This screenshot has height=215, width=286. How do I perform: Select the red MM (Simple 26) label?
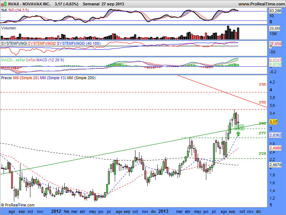coord(26,78)
